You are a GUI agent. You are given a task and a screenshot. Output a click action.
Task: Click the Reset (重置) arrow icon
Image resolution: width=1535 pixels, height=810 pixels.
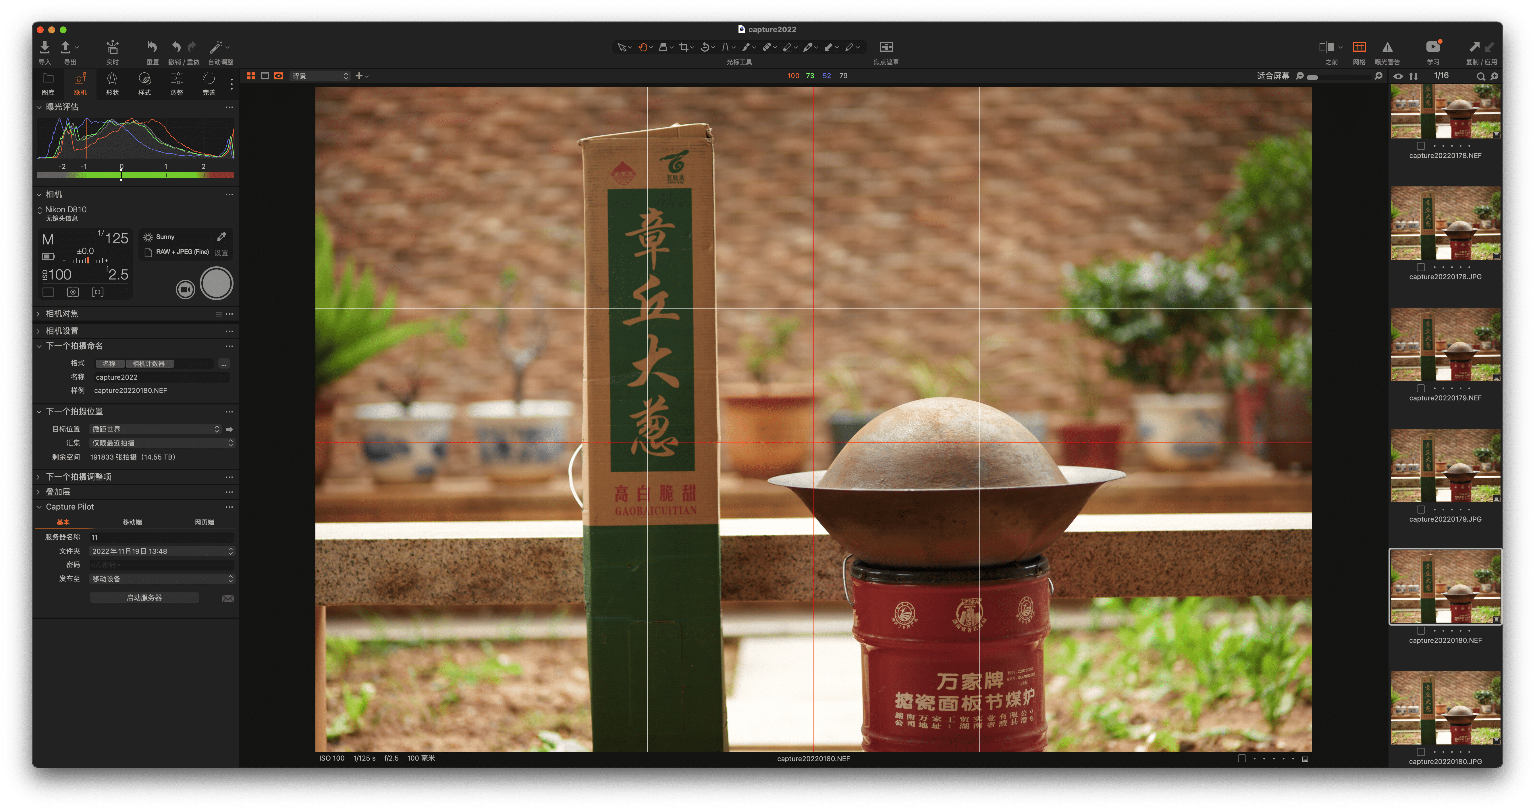pyautogui.click(x=152, y=47)
